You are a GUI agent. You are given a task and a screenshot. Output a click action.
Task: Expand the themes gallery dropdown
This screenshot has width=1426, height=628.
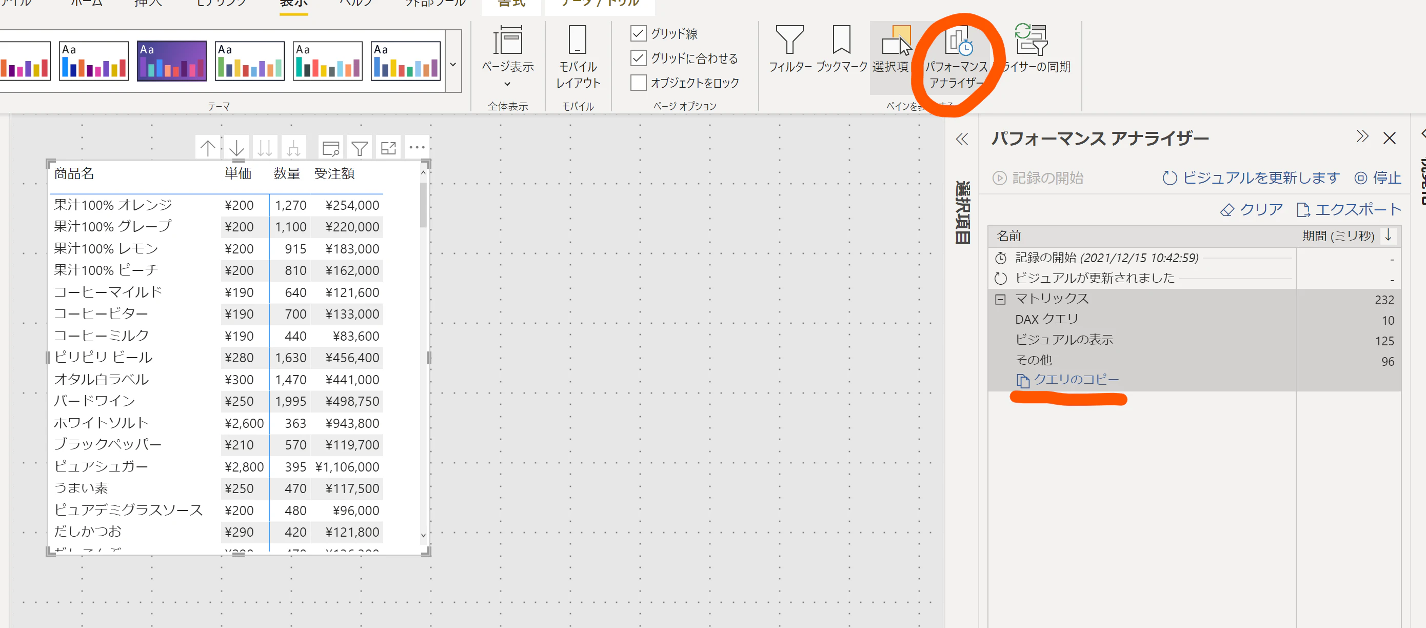pyautogui.click(x=453, y=64)
